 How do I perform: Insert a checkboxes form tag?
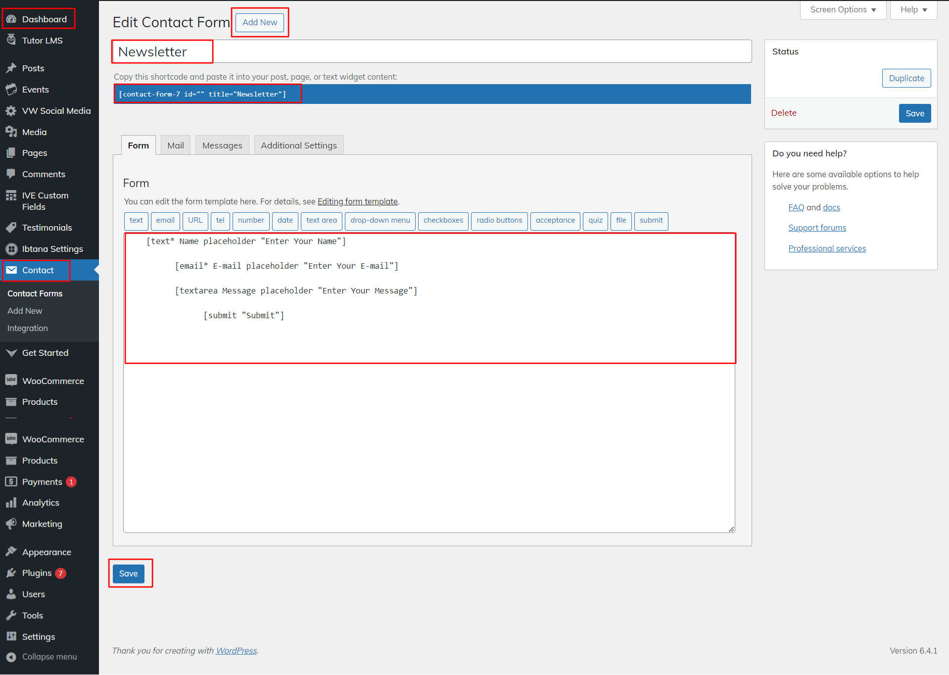[443, 221]
